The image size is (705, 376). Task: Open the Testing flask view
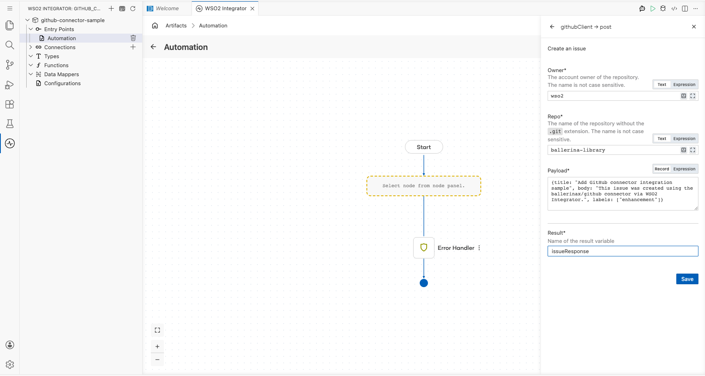point(10,124)
